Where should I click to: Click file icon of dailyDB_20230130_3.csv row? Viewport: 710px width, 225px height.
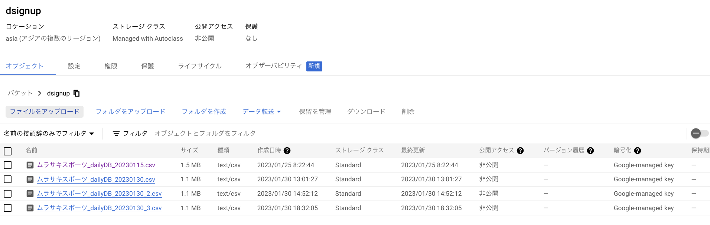[30, 208]
